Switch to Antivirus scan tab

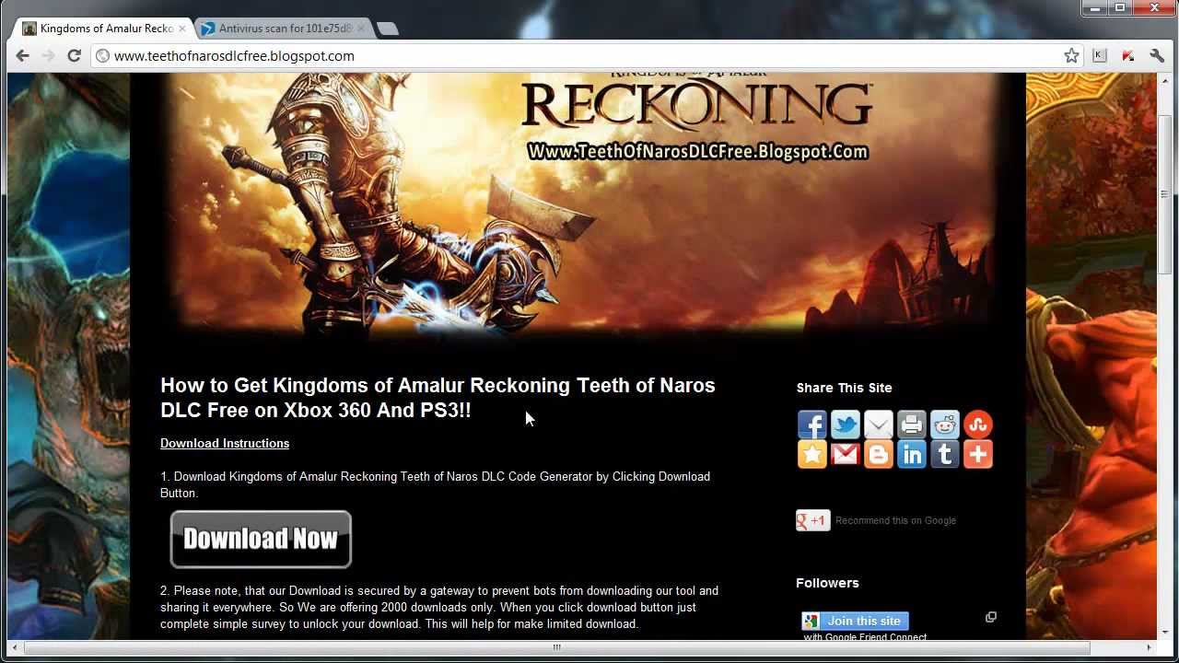(x=283, y=29)
